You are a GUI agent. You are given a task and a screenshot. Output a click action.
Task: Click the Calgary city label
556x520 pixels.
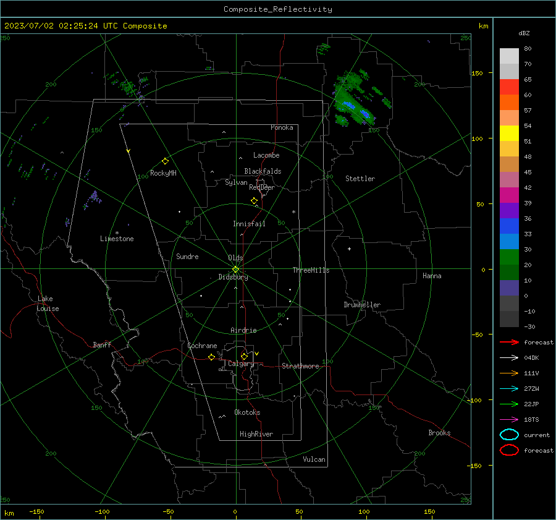(x=241, y=364)
